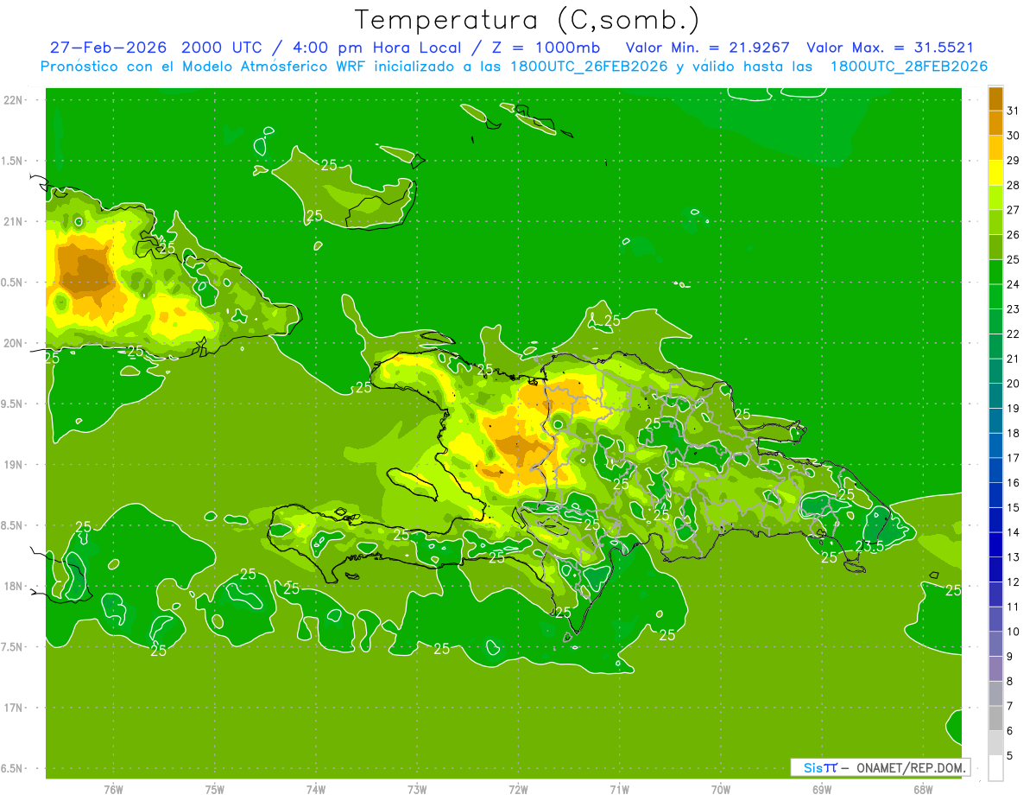Click the '69W' longitude label
This screenshot has height=801, width=1036.
click(822, 789)
